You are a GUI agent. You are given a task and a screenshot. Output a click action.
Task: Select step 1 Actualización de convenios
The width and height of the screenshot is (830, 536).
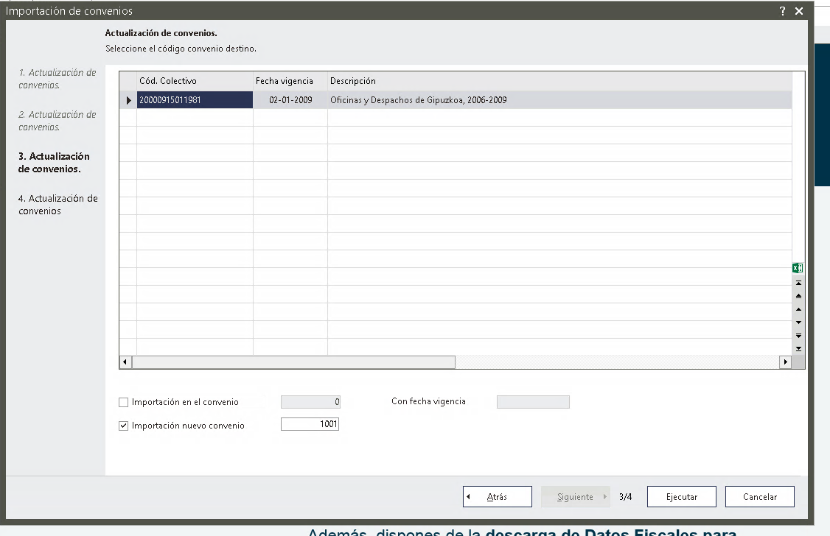pyautogui.click(x=57, y=79)
